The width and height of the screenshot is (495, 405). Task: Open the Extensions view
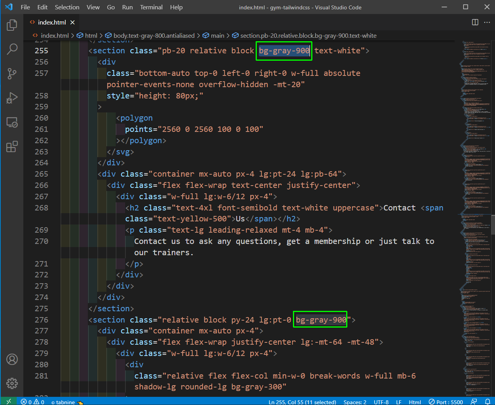(12, 147)
